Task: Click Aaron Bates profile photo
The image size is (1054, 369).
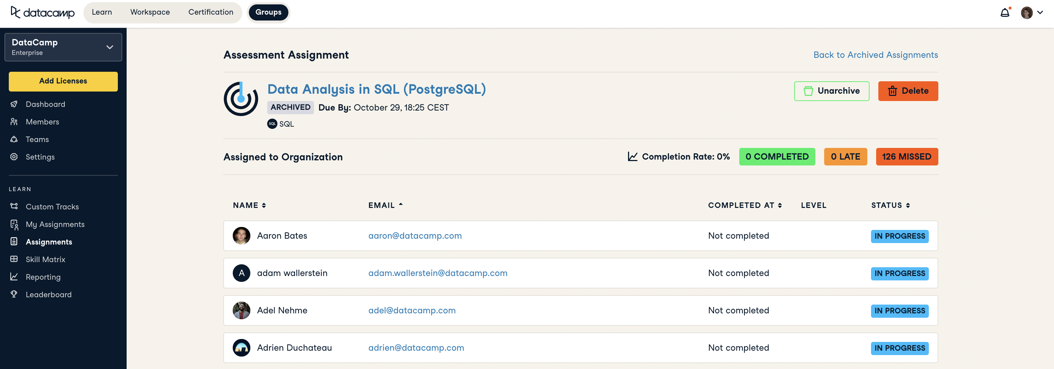Action: point(242,236)
